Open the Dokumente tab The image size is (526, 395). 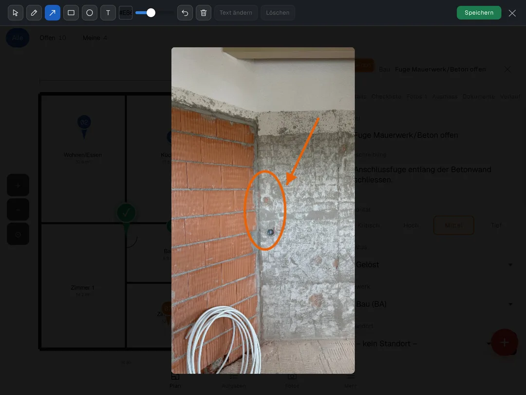click(x=479, y=97)
